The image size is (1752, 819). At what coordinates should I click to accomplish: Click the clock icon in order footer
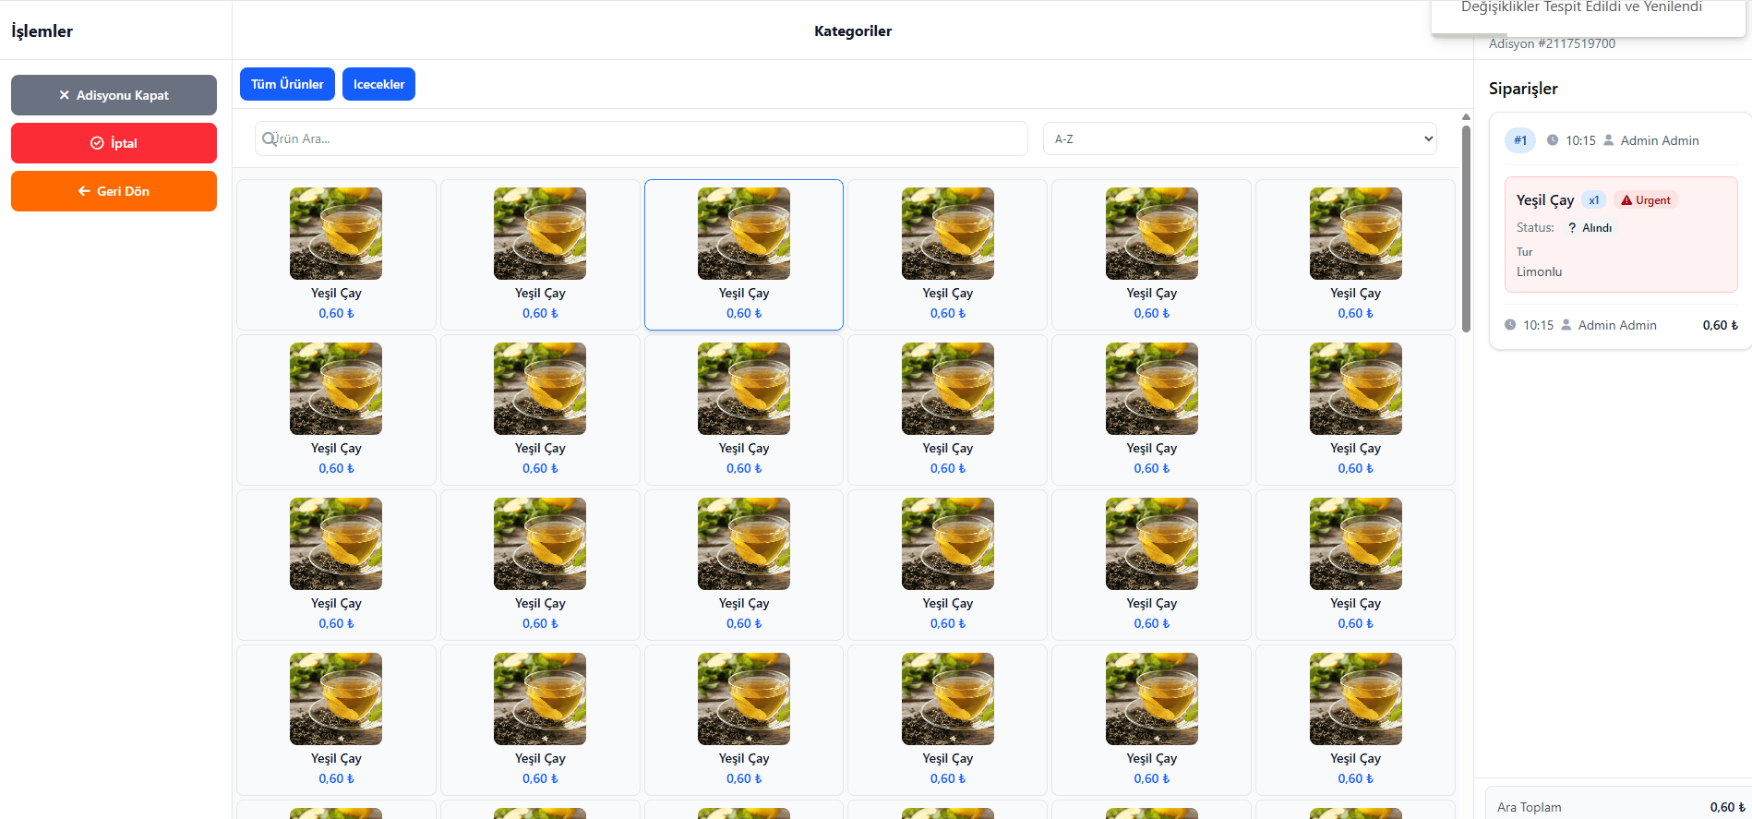point(1510,325)
